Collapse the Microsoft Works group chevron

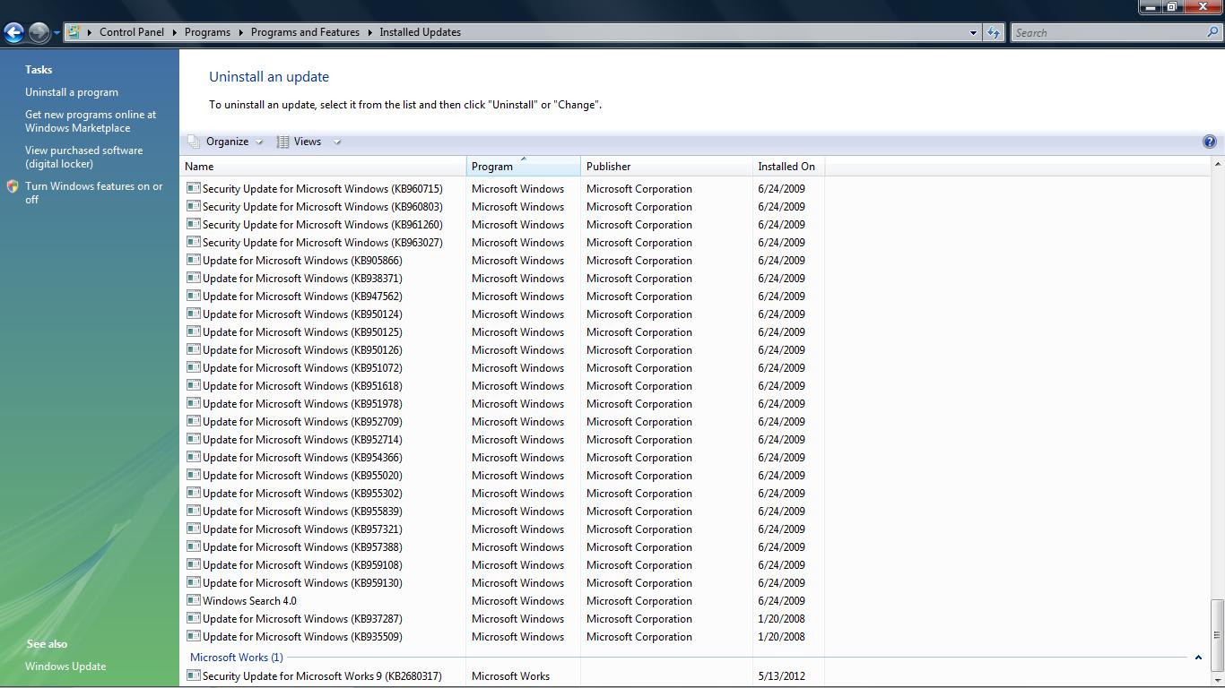[x=1197, y=658]
